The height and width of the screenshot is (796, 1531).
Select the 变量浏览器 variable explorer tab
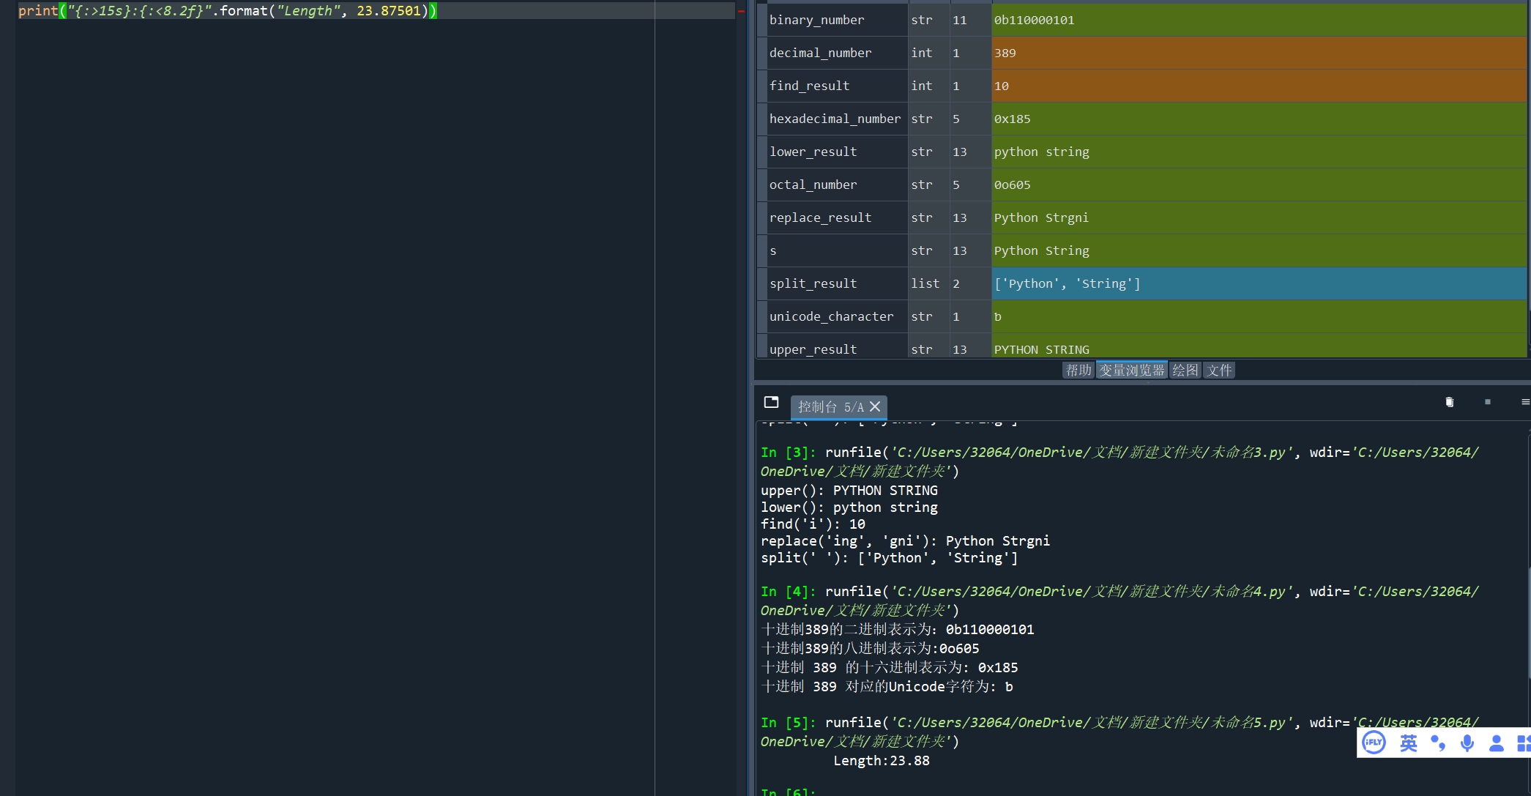click(1131, 371)
